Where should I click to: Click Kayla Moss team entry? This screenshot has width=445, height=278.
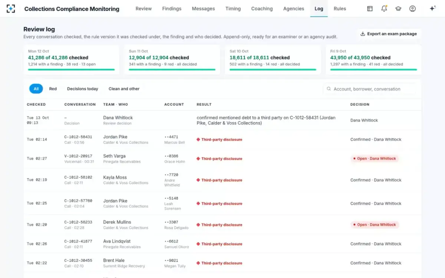tap(126, 180)
